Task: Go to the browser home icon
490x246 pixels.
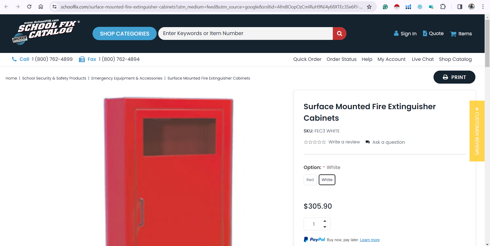Action: point(41,7)
